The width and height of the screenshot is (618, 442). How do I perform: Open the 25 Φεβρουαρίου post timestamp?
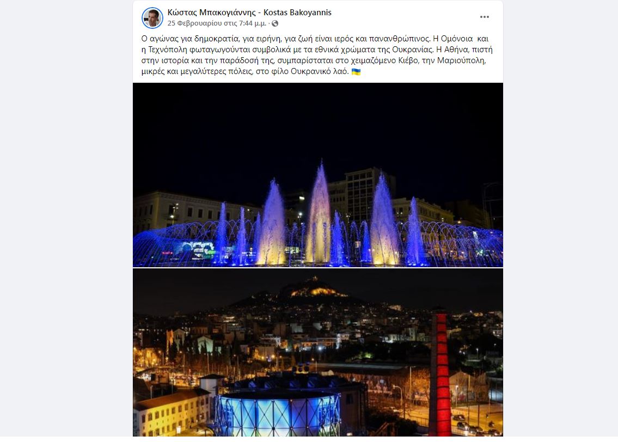217,23
